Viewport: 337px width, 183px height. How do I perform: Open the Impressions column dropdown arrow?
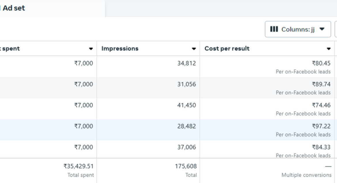[x=194, y=49]
